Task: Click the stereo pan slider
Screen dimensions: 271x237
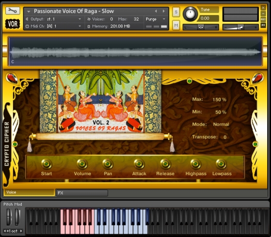Action: click(x=201, y=27)
